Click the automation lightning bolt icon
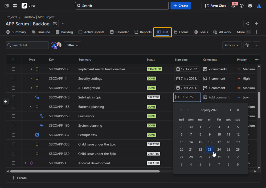The image size is (266, 188). pyautogui.click(x=257, y=24)
